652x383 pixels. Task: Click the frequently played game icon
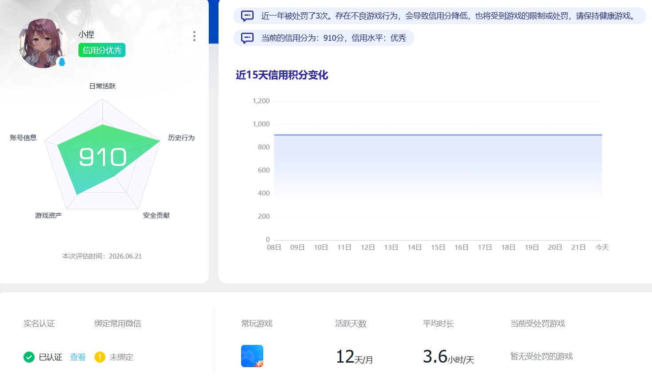pyautogui.click(x=252, y=356)
